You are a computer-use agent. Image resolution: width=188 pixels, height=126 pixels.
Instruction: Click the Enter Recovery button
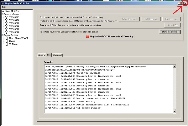point(129,19)
